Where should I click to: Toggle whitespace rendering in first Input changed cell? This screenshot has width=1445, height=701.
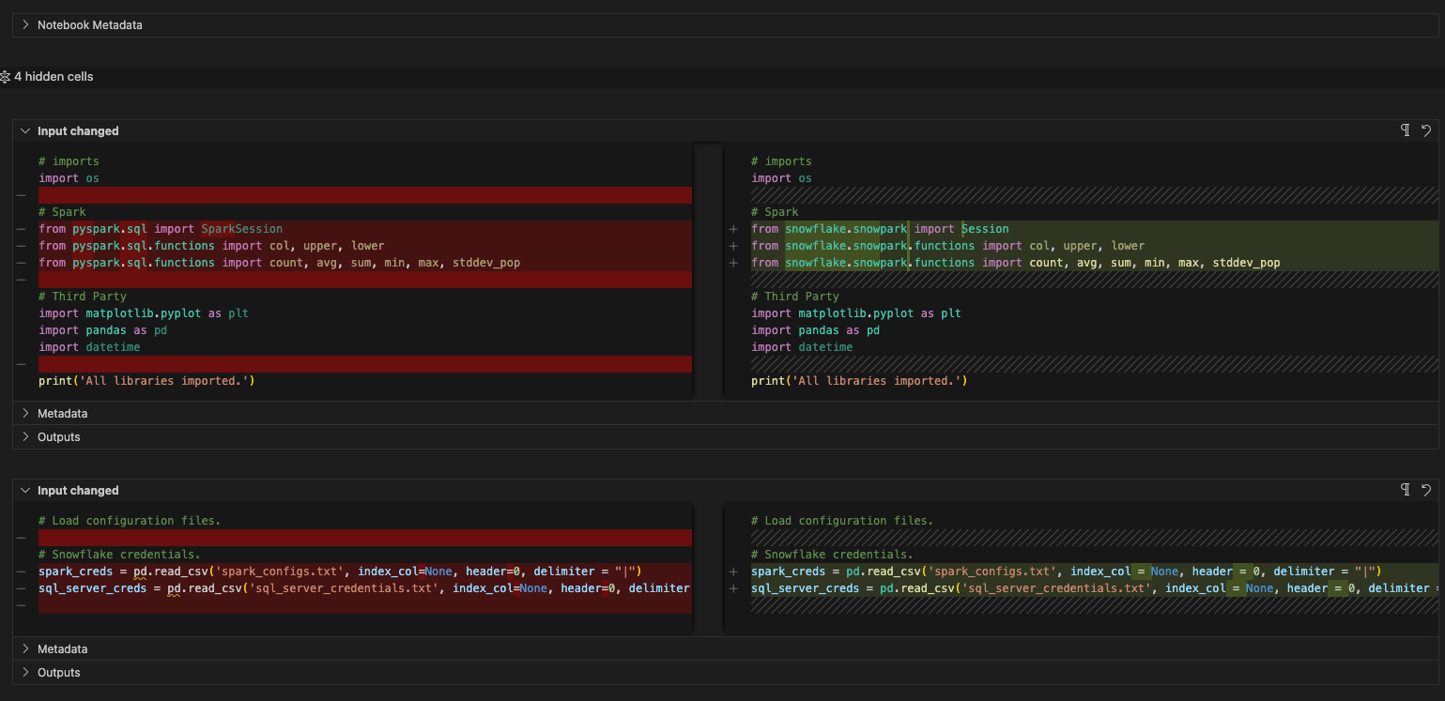click(1405, 130)
